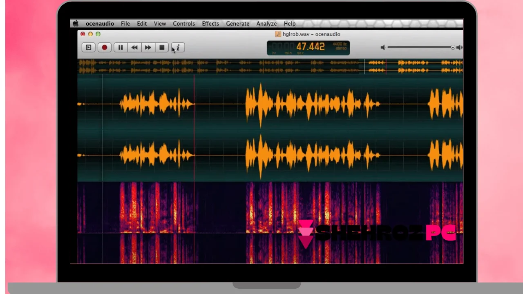Open the ocenaudio application menu
Image resolution: width=523 pixels, height=294 pixels.
pyautogui.click(x=100, y=24)
